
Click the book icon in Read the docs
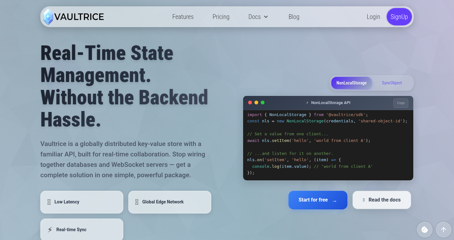[x=364, y=200]
